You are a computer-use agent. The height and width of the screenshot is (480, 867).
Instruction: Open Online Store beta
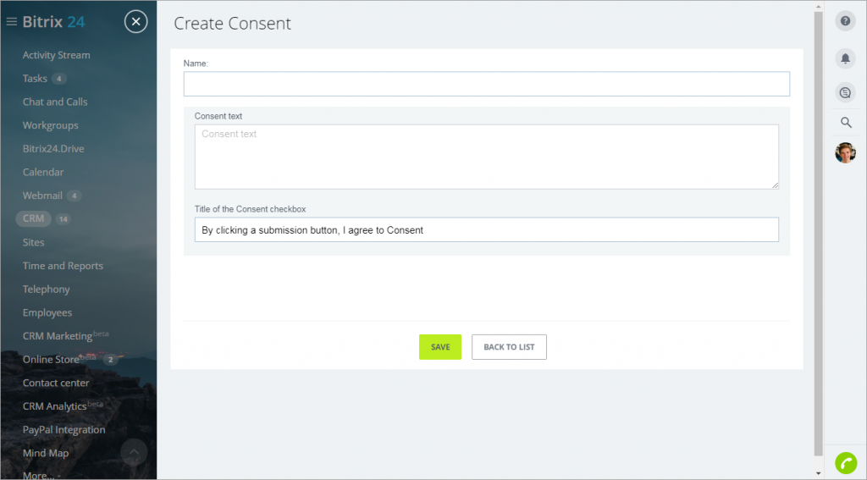59,360
